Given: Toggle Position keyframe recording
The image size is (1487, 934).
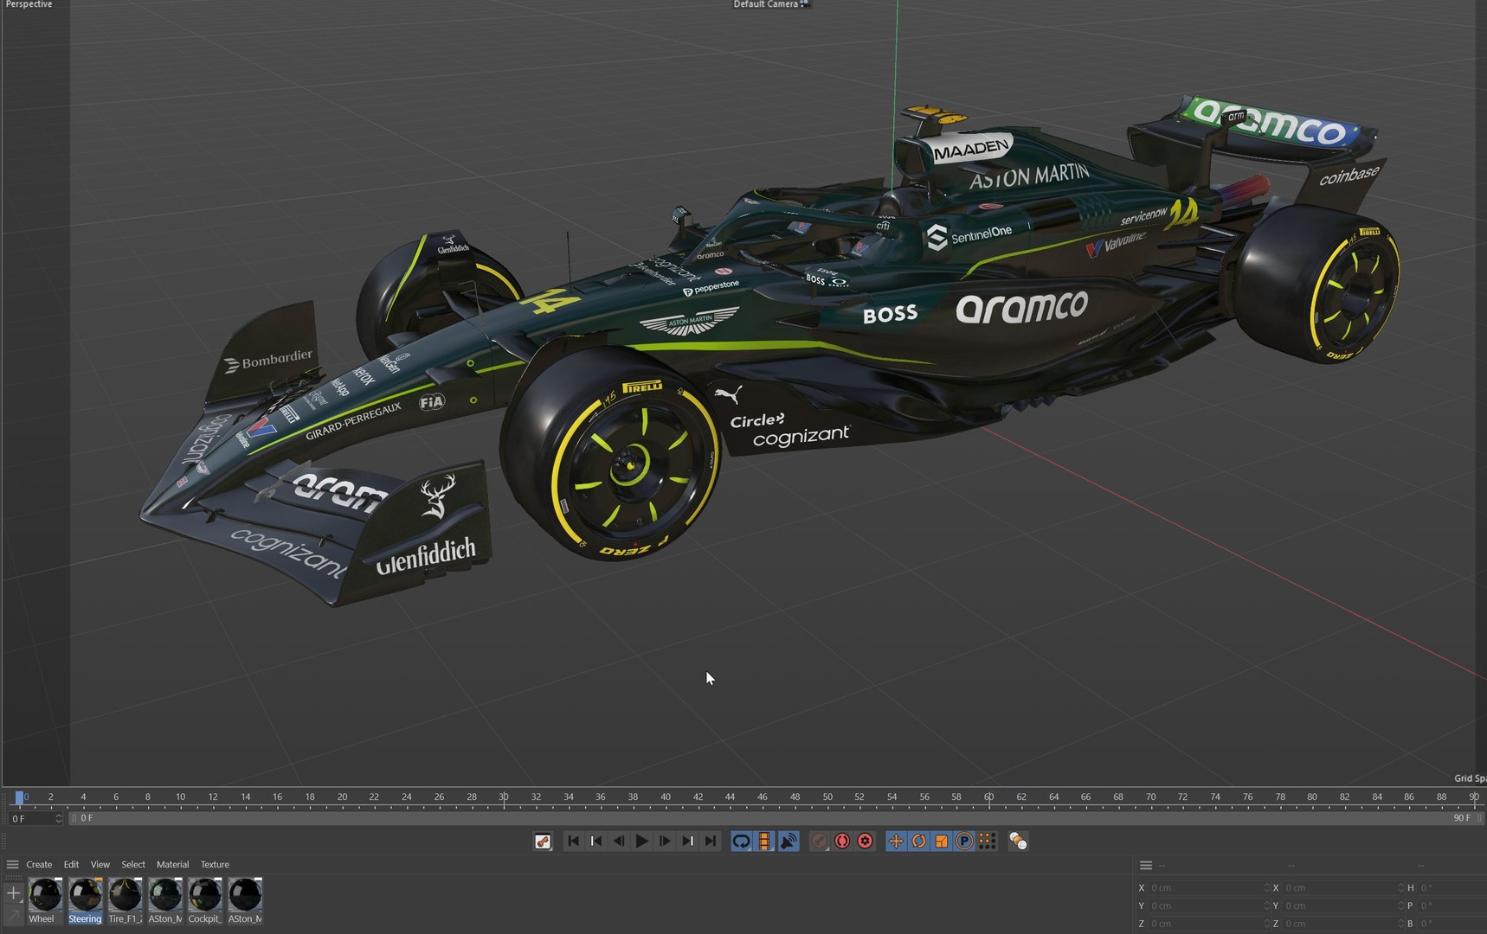Looking at the screenshot, I should [x=896, y=841].
